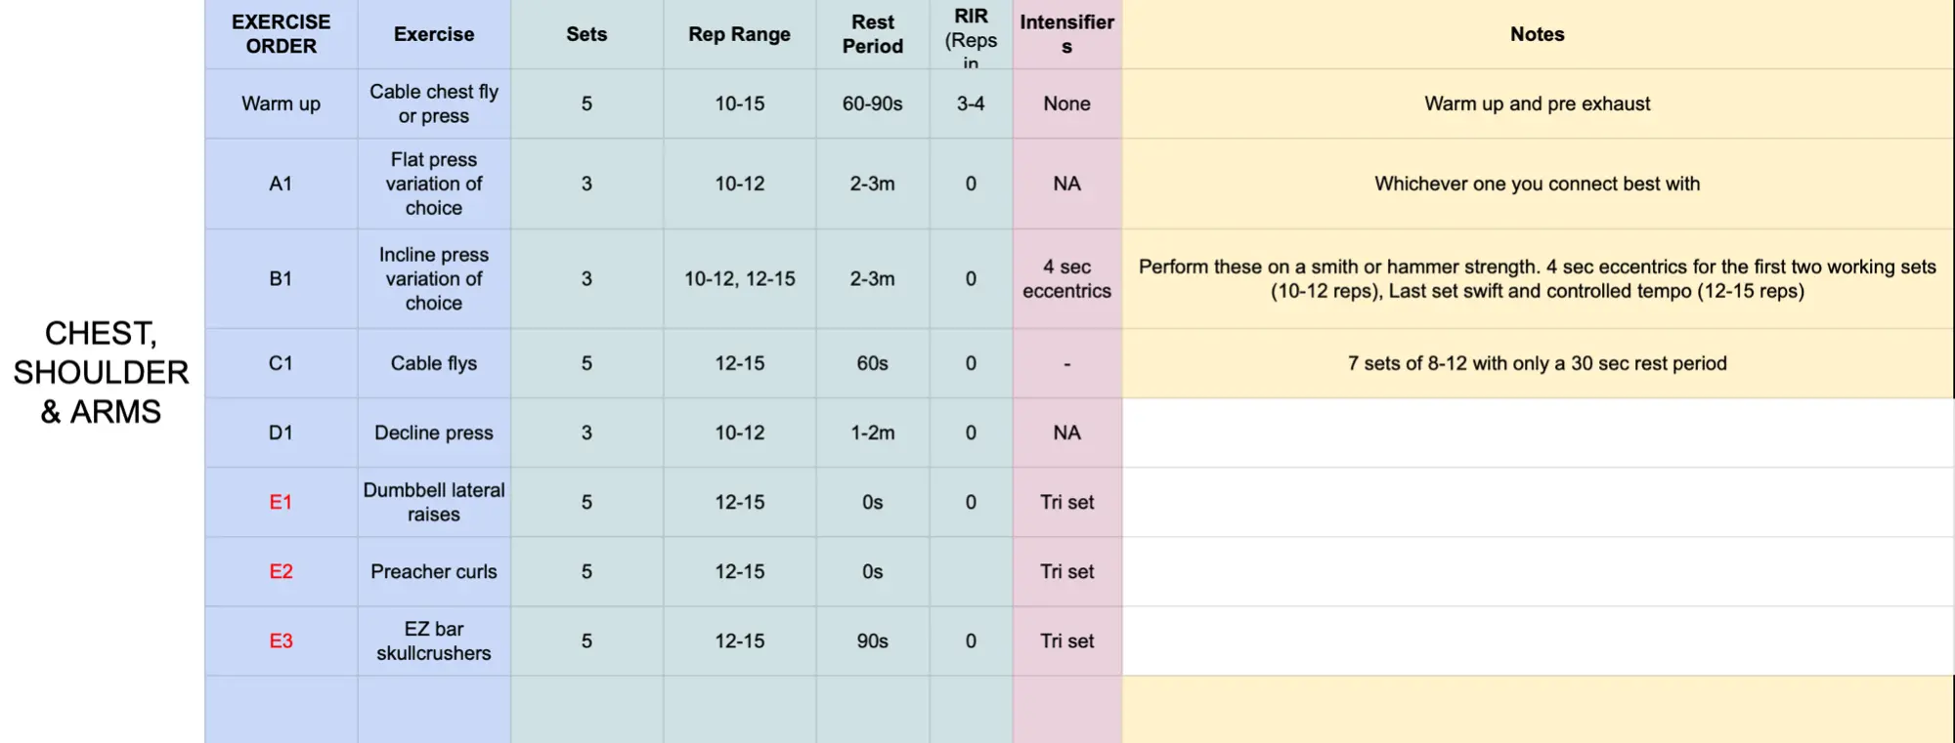Click the 90s rest period cell

point(872,640)
